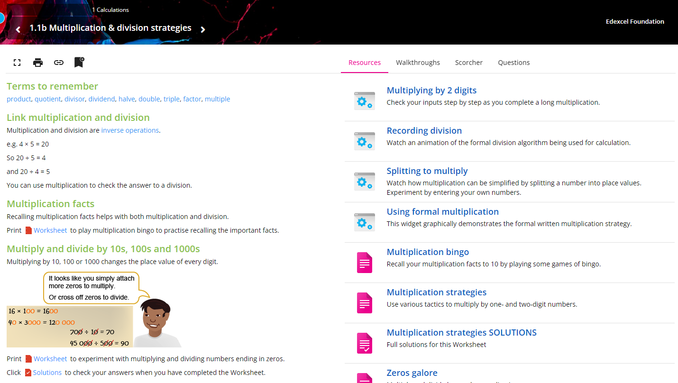
Task: Switch to the Scorcher tab
Action: pos(468,63)
